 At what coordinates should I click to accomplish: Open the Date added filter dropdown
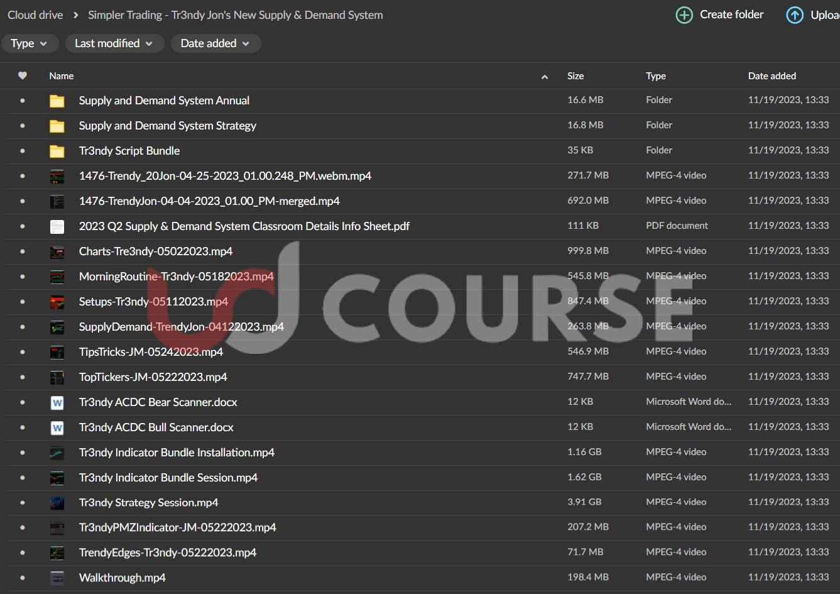point(215,43)
